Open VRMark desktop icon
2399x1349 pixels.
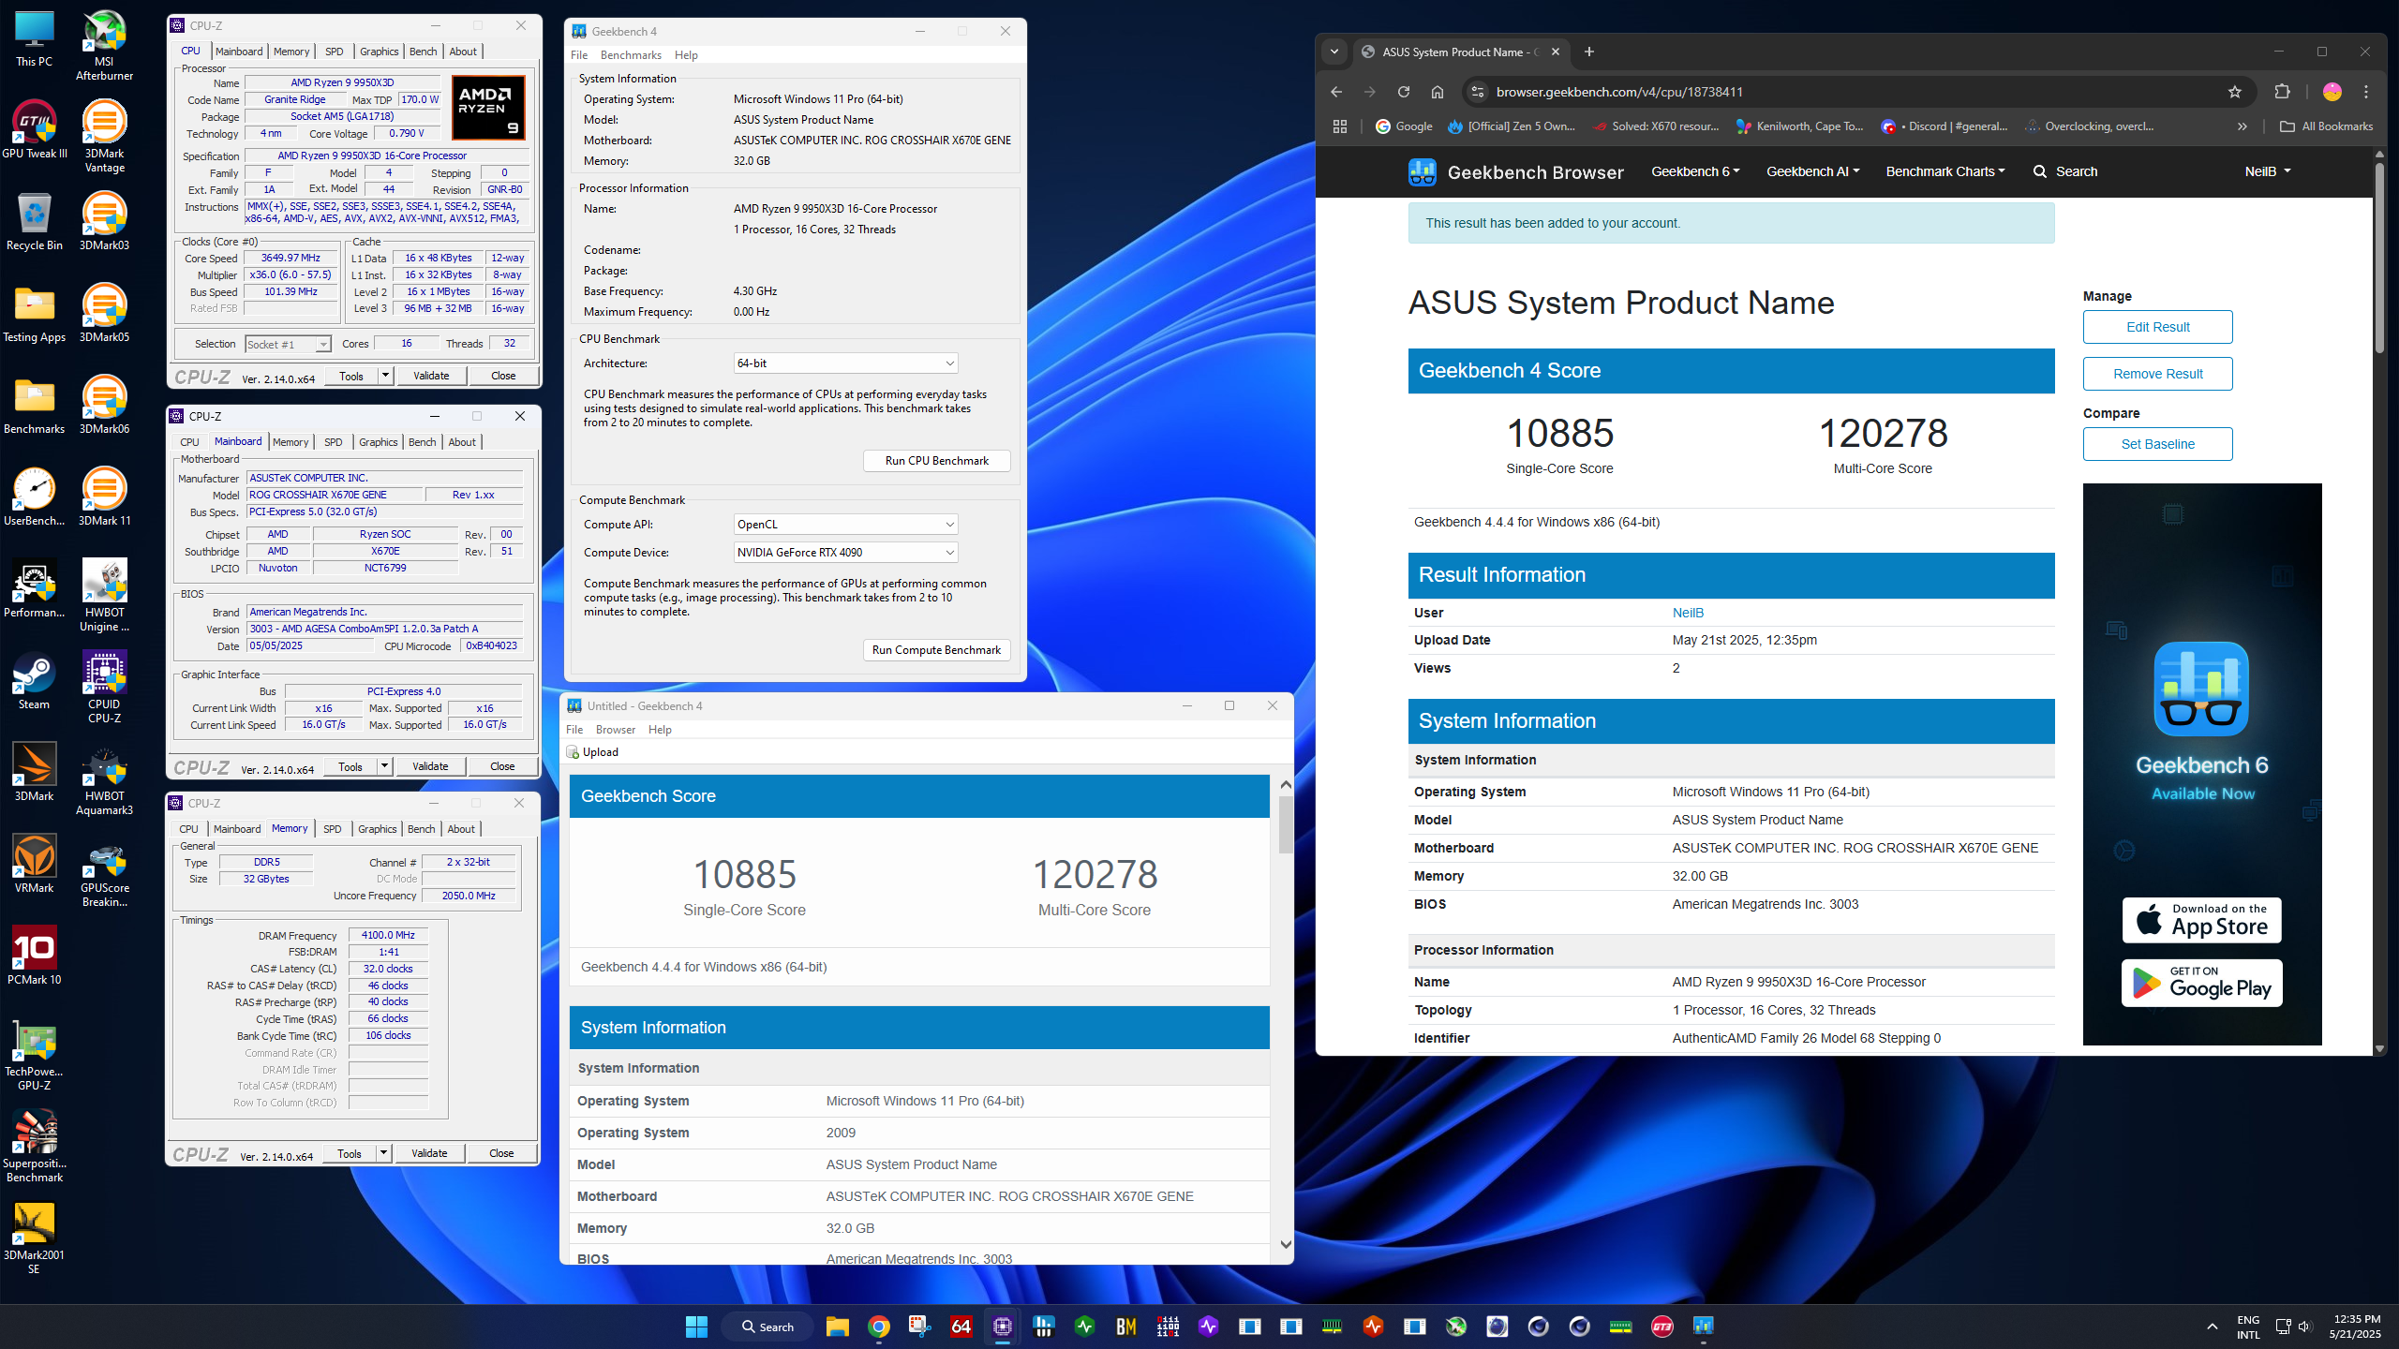(35, 864)
